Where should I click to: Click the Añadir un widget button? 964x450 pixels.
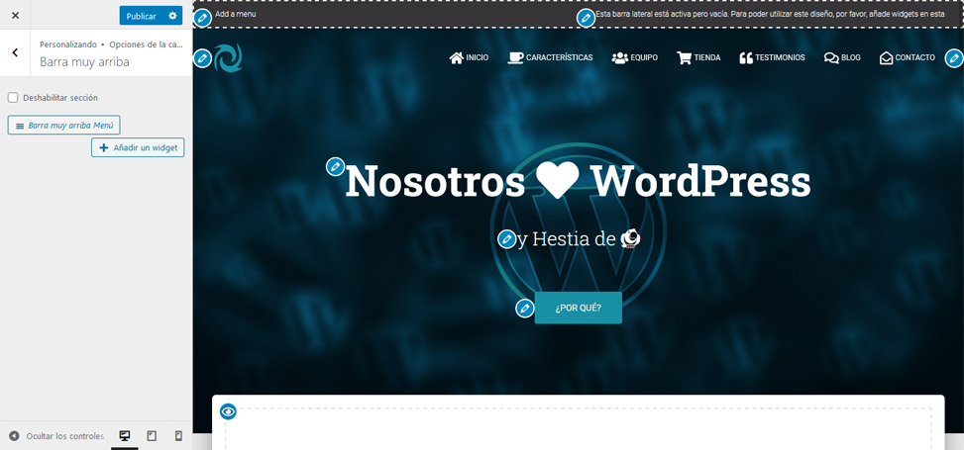tap(138, 147)
